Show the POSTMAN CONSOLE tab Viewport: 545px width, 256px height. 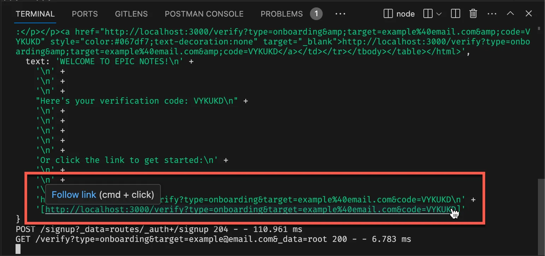tap(204, 14)
